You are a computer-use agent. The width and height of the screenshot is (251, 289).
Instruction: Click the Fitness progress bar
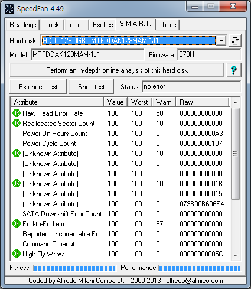point(74,268)
